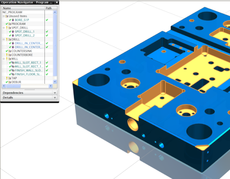Select the MILL_SLOT_RECT_1 operation
Screen dimensions: 230x179
(x=28, y=63)
